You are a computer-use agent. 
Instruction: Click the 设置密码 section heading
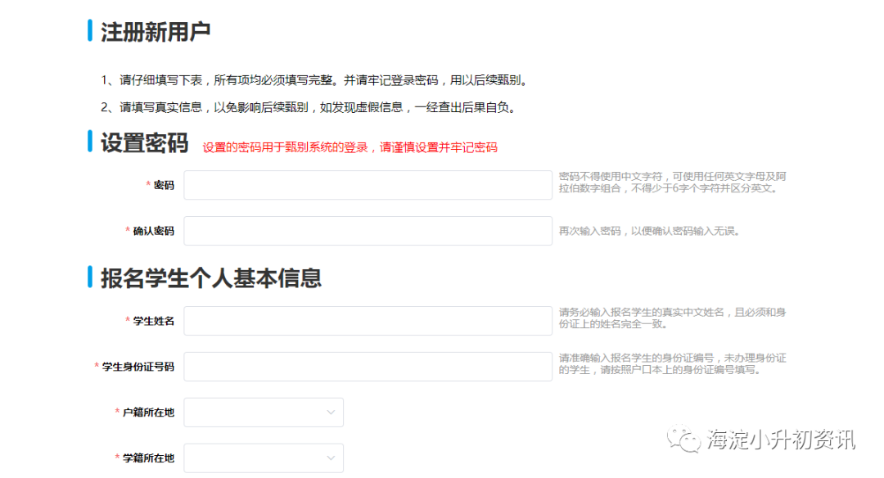(144, 142)
